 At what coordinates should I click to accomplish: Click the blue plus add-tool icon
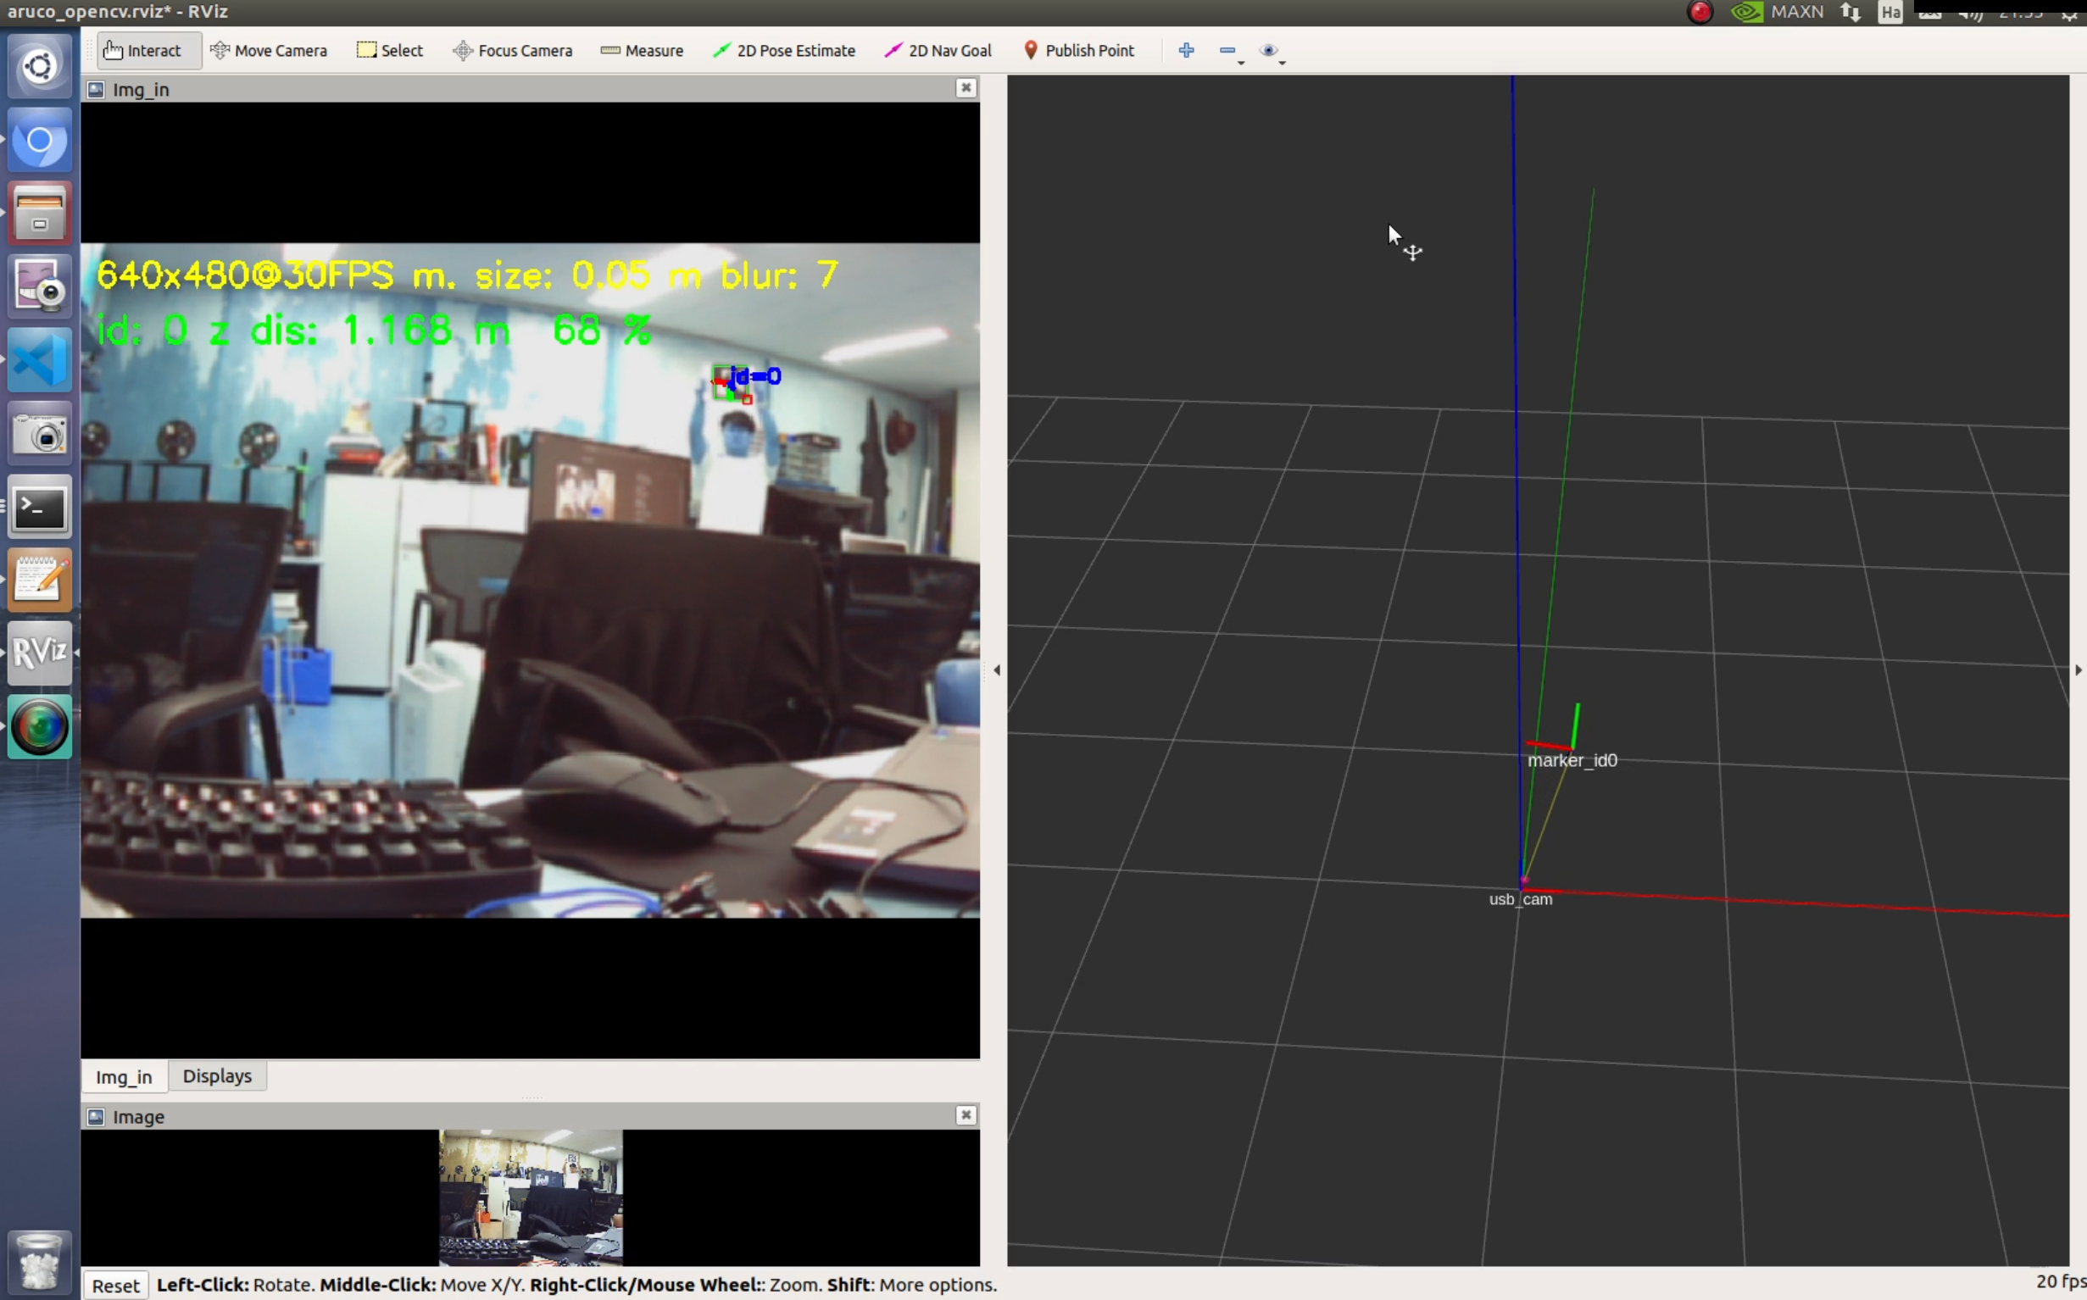1186,50
